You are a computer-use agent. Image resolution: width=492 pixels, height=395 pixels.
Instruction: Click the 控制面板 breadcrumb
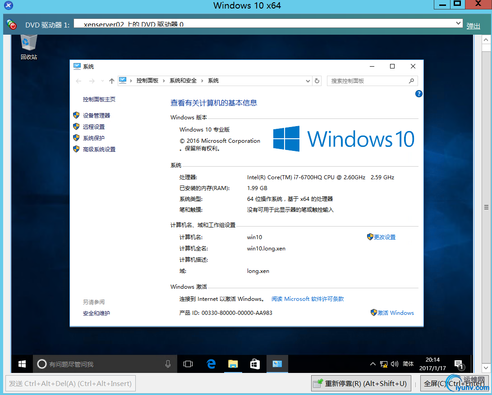(x=147, y=81)
